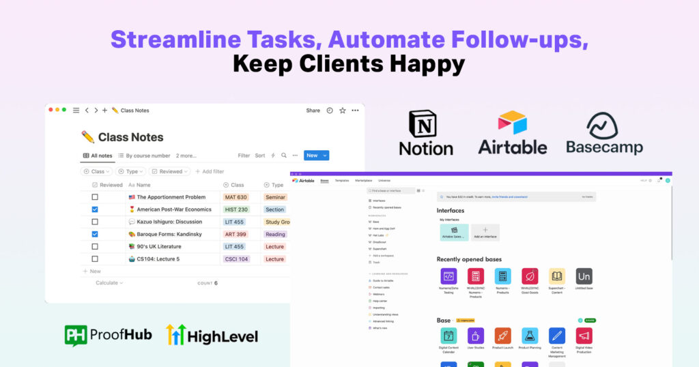
Task: Add a new row with '+ New'
Action: click(92, 271)
